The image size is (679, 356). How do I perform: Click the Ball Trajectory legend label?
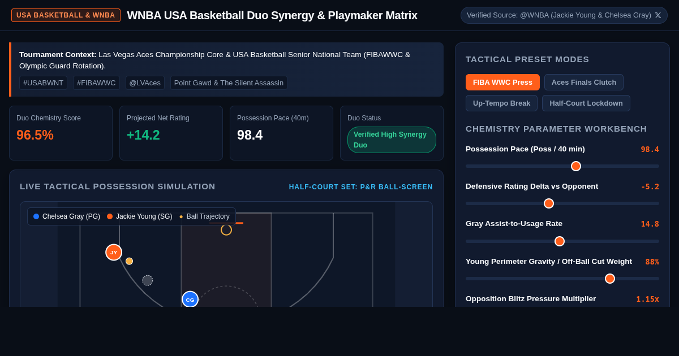click(208, 216)
